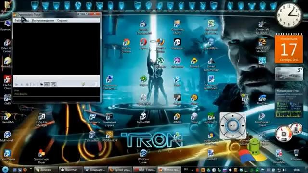This screenshot has width=308, height=173.
Task: Click the next arrow on the media gadget
Action: coord(243,126)
